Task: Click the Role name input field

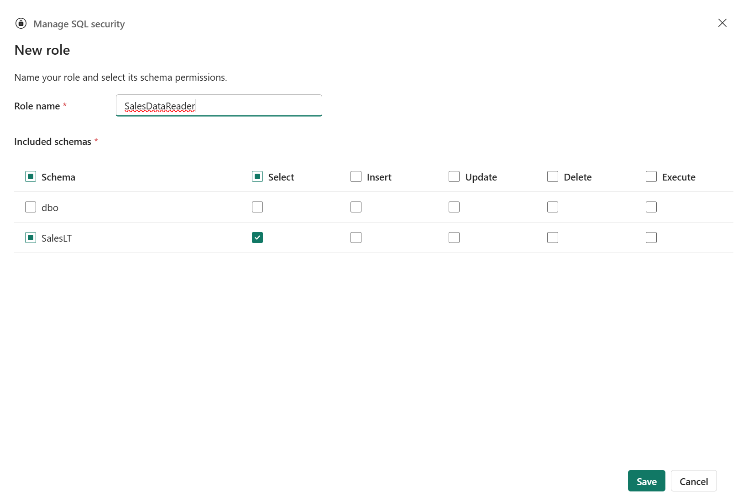Action: 219,105
